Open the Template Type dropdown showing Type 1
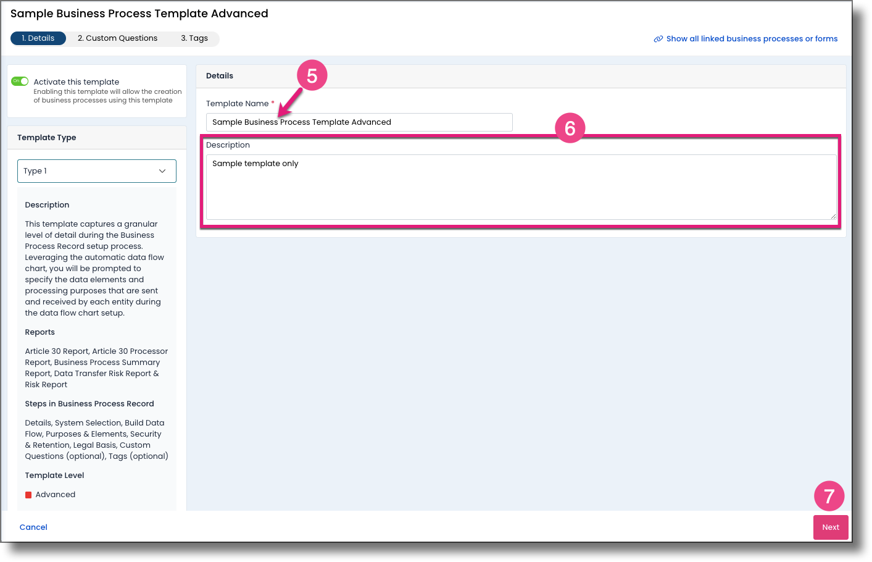Screen dimensions: 872x562 tap(97, 171)
